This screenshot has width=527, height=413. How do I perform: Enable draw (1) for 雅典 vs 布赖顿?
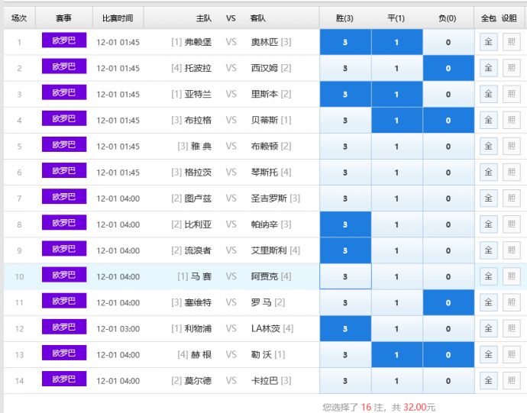tap(396, 147)
